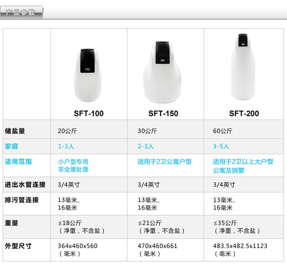
Task: Click the 外型尺寸 row header
Action: (x=18, y=246)
